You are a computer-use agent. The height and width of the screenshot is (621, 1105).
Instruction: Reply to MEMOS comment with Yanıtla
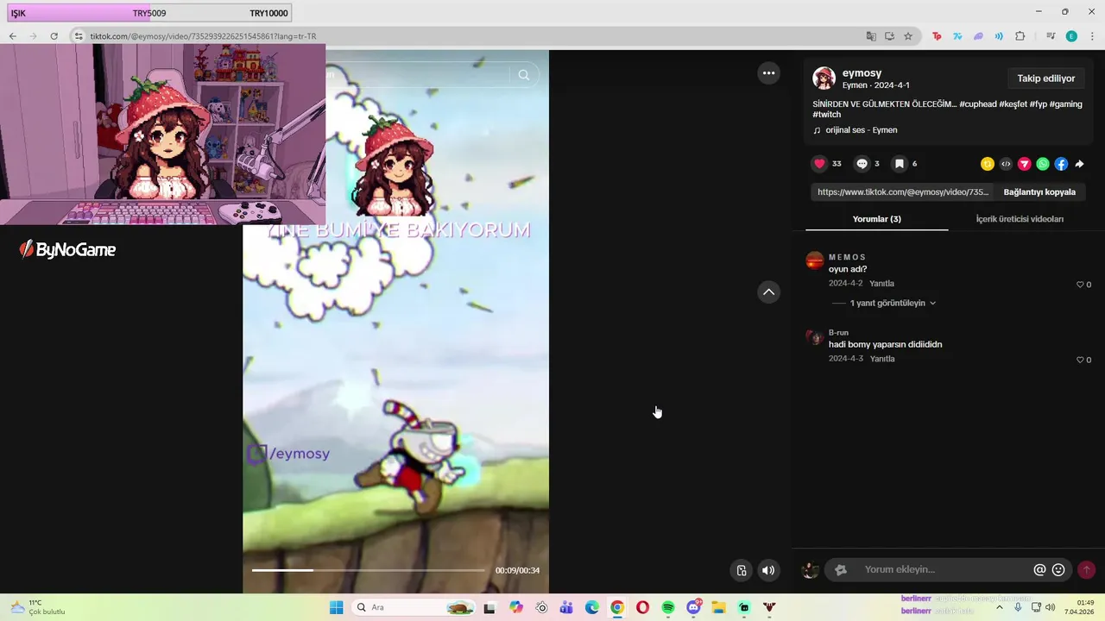point(881,284)
